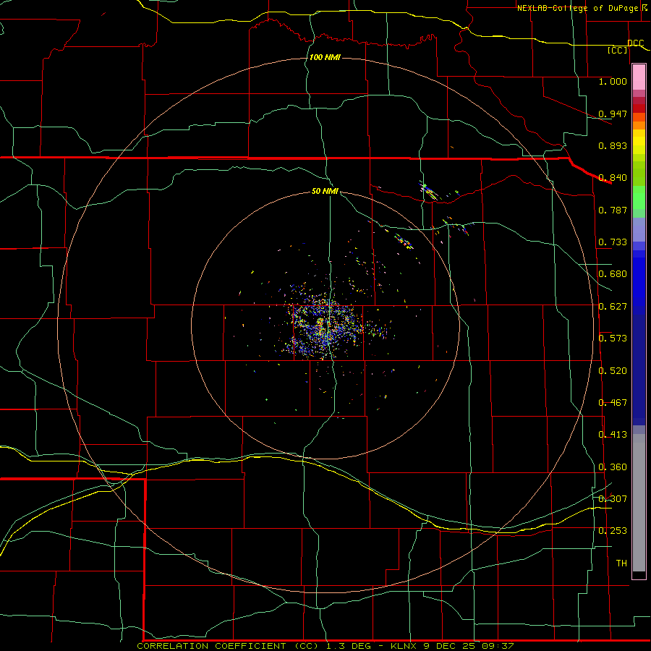
Task: Select the 0.520 scale value
Action: coord(613,371)
